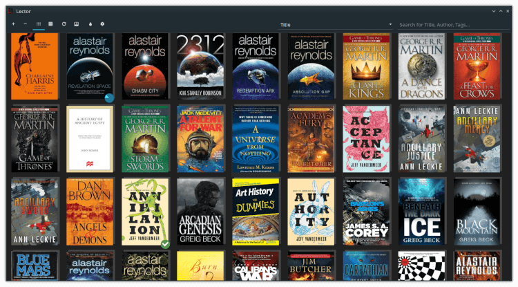Select A History of Ancient Egypt
Image resolution: width=518 pixels, height=287 pixels.
click(90, 139)
